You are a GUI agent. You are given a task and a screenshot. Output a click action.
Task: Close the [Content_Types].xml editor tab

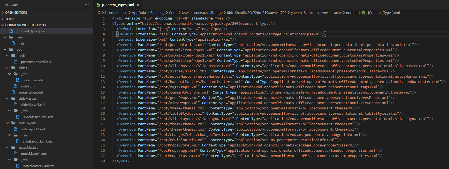[138, 5]
